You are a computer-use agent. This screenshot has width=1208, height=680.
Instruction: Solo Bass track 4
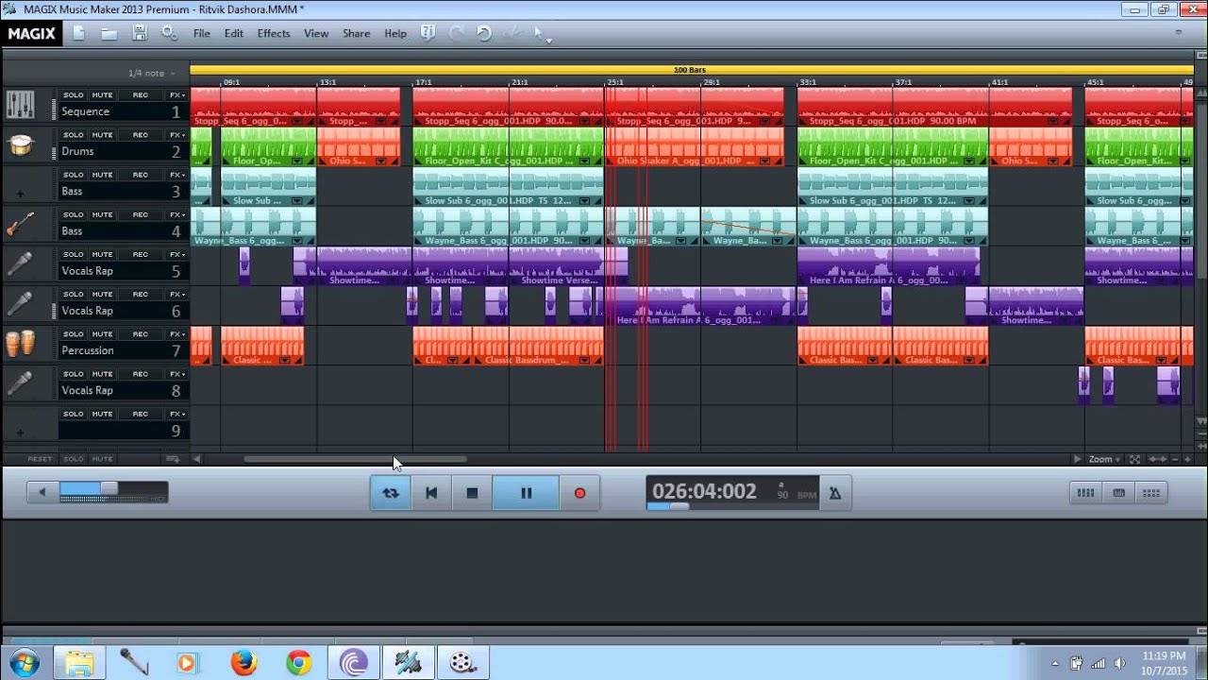[73, 214]
